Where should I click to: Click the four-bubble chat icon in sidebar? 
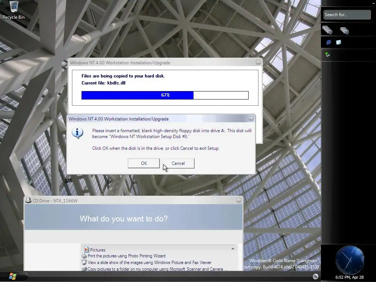[x=327, y=30]
